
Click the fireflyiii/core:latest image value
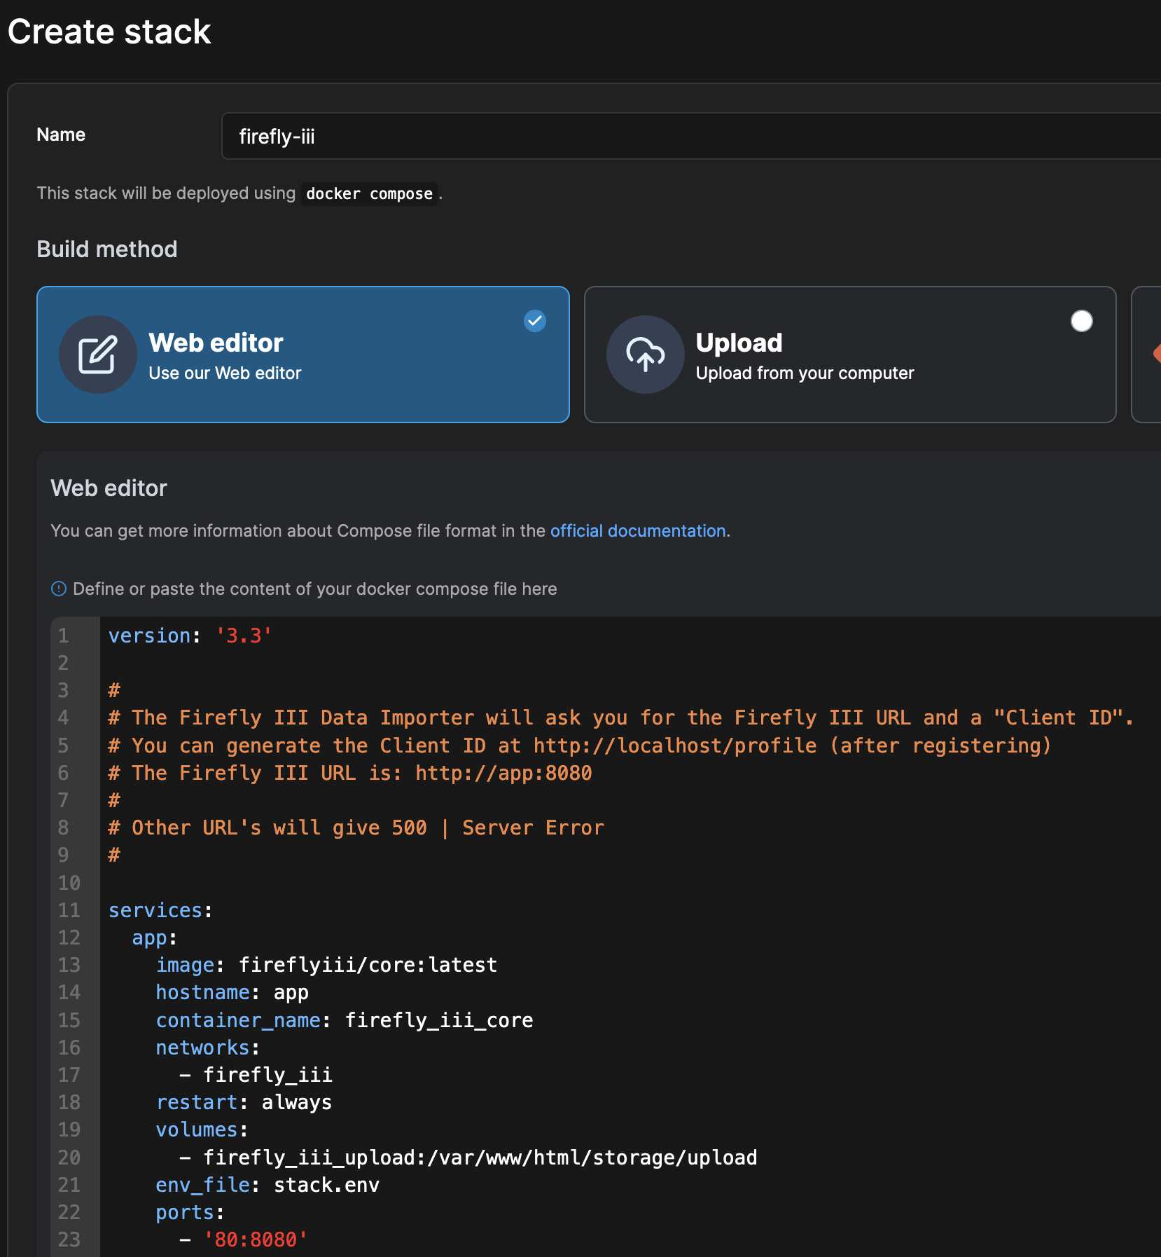(x=368, y=966)
